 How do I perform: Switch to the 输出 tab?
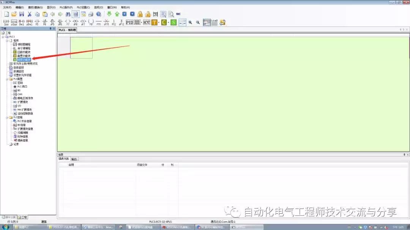(74, 158)
